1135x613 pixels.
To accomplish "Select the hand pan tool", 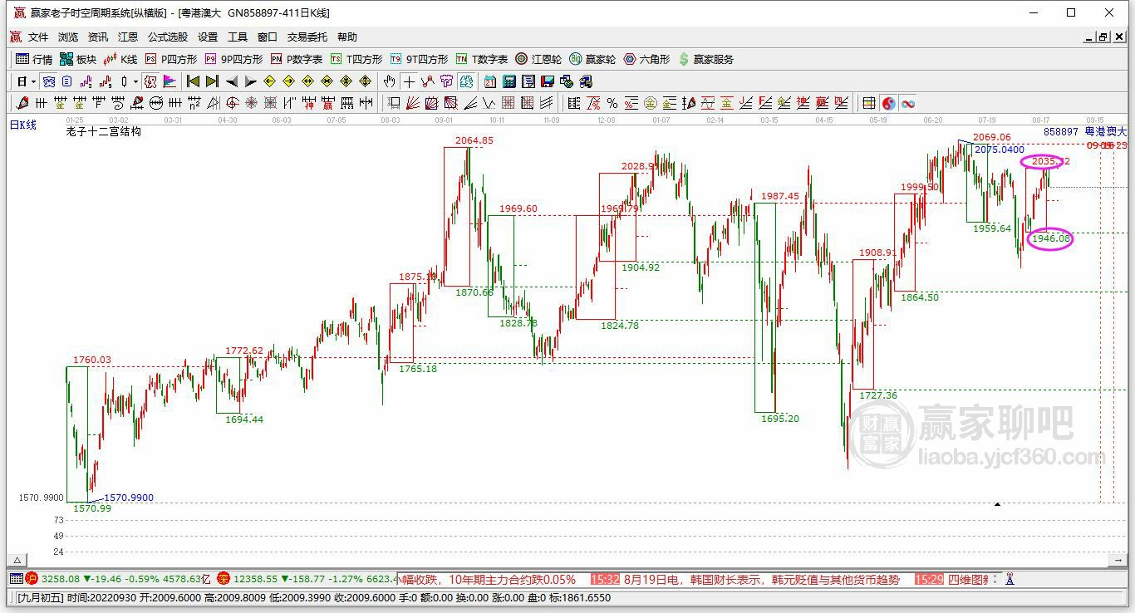I will point(389,81).
